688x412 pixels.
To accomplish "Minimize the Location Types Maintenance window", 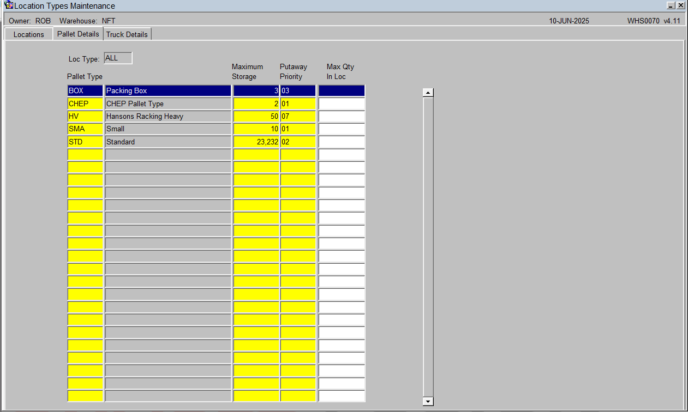I will [x=671, y=5].
